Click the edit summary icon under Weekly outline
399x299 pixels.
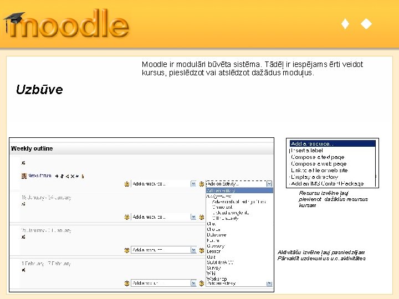[x=23, y=163]
